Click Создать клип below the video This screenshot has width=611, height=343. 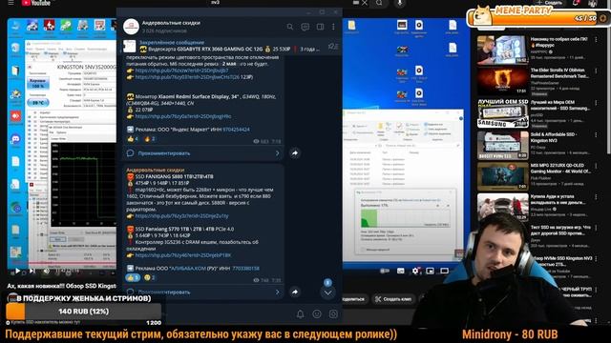tap(392, 299)
